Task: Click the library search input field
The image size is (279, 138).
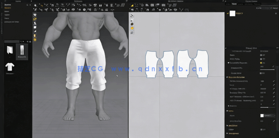Action: coord(12,41)
